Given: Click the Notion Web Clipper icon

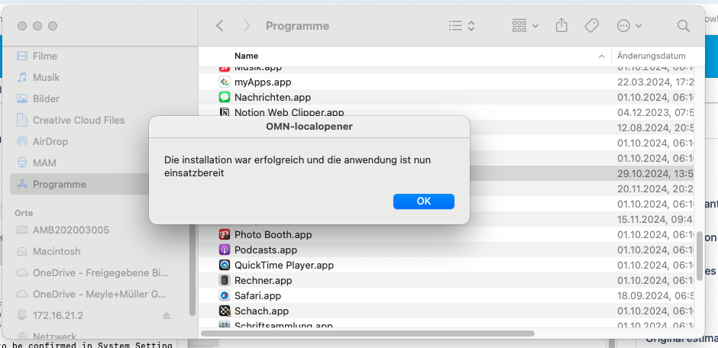Looking at the screenshot, I should coord(225,112).
